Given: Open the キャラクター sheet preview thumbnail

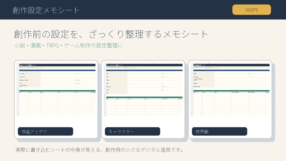Looking at the screenshot, I should point(143,89).
